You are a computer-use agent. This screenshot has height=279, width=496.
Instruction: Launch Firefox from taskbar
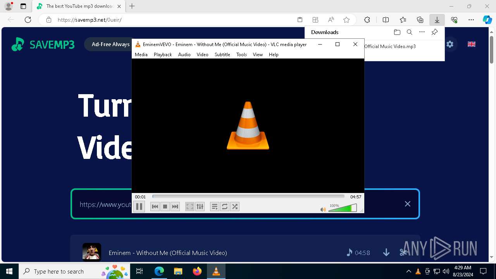pyautogui.click(x=197, y=271)
